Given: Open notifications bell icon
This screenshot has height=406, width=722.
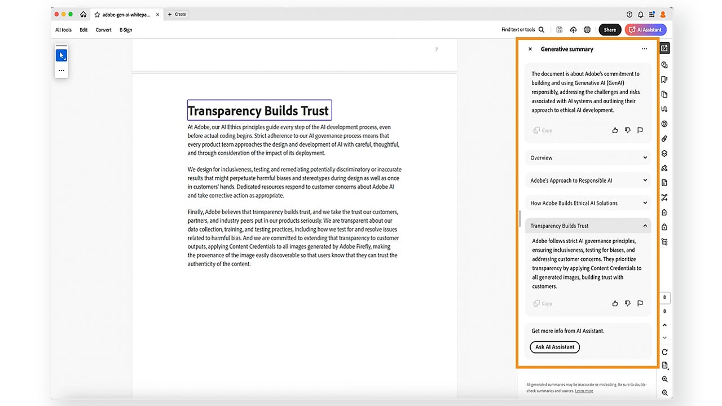Looking at the screenshot, I should coord(641,14).
